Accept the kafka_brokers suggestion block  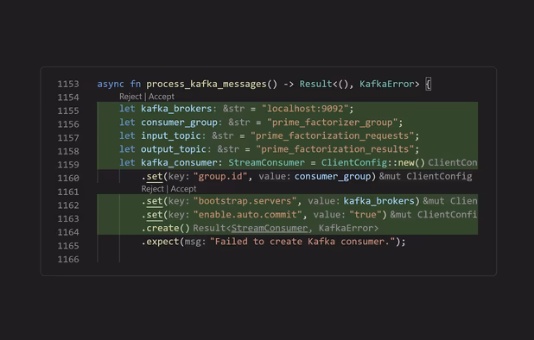tap(162, 97)
